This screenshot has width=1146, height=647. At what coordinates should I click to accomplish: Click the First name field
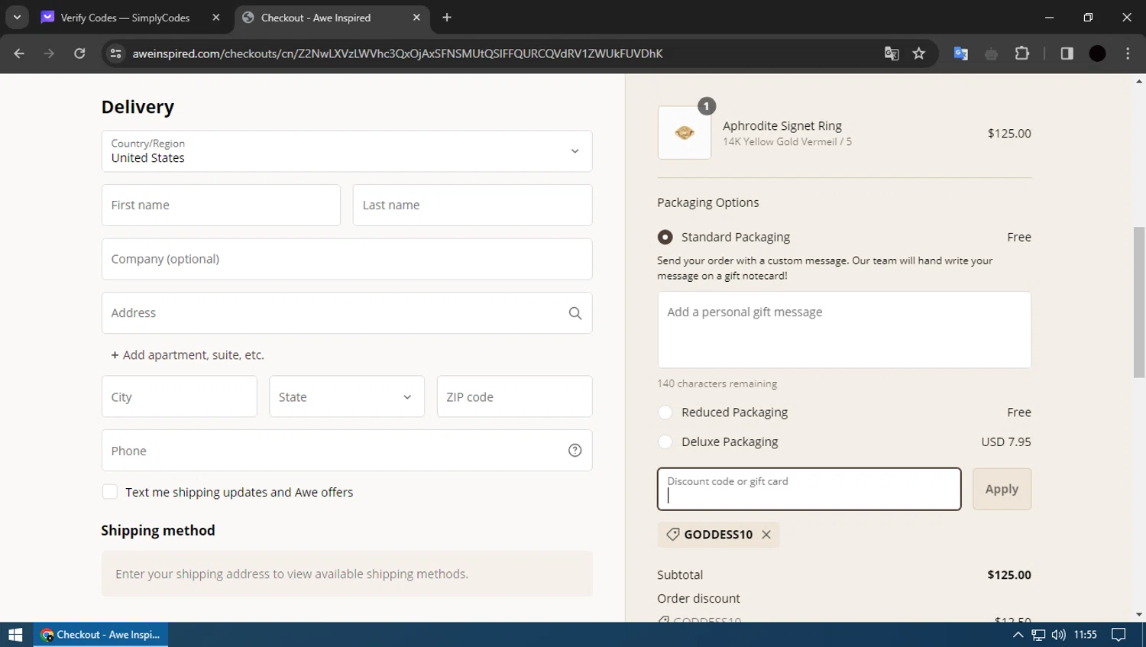tap(221, 205)
